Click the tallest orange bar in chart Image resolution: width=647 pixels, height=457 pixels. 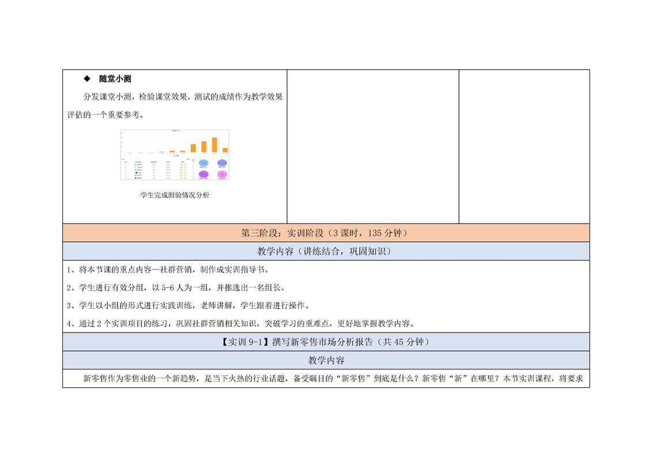(x=215, y=145)
